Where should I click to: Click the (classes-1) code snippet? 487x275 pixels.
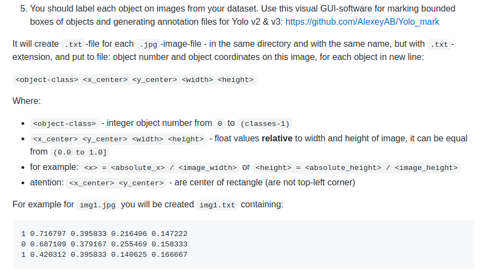point(265,124)
